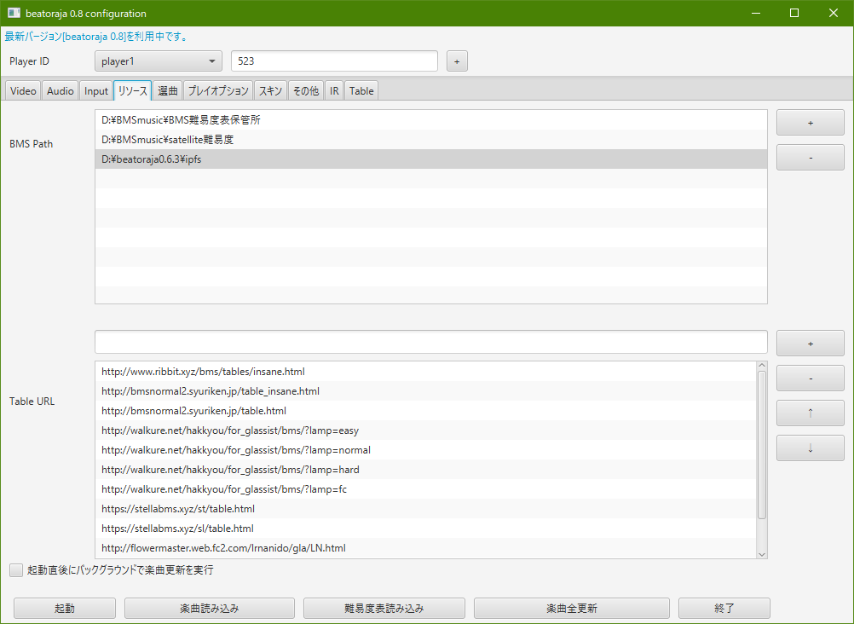
Task: Select the bmsnormal2.syuriken.jp/table.html URL
Action: tap(426, 411)
